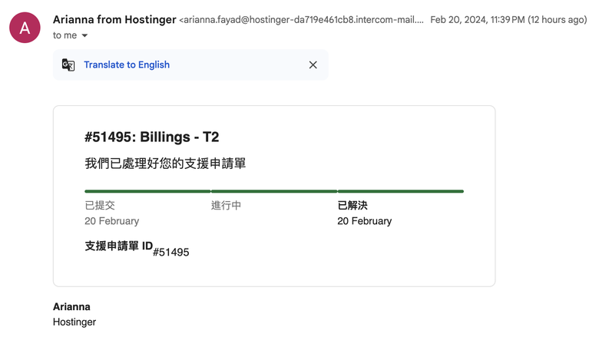Click the 已解決 status label
599x337 pixels.
click(352, 205)
